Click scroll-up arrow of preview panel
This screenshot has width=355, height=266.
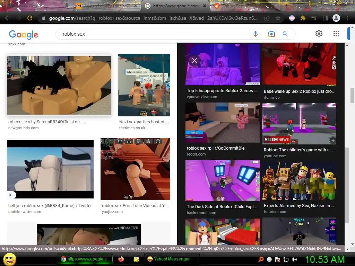coord(347,45)
